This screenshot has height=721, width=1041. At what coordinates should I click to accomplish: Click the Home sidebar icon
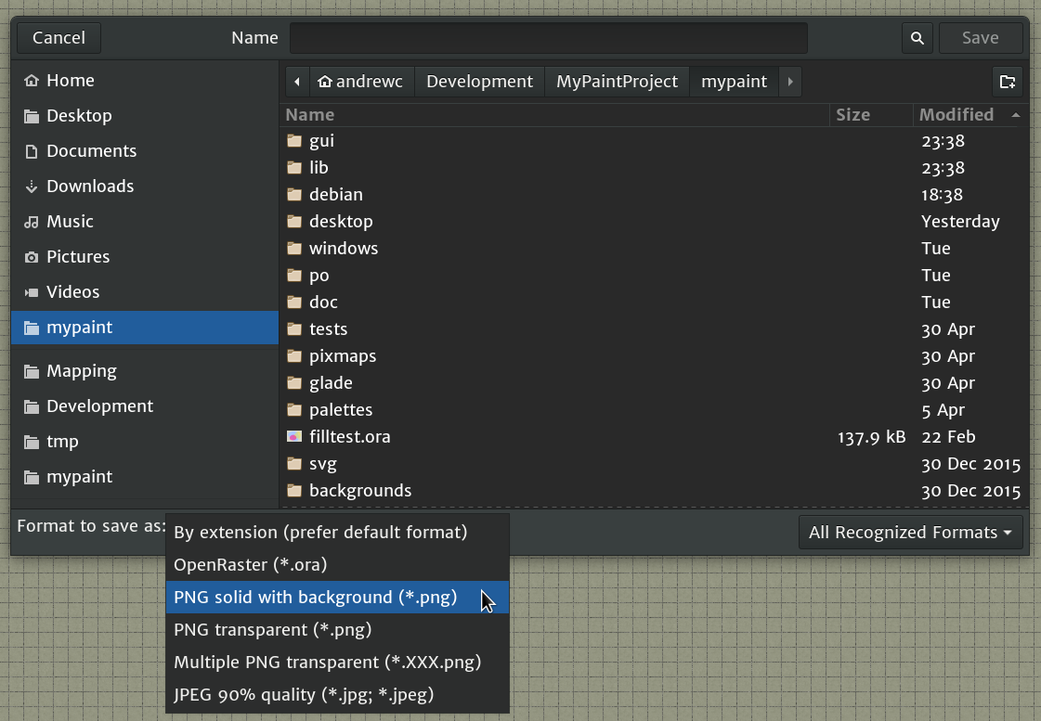pyautogui.click(x=32, y=81)
